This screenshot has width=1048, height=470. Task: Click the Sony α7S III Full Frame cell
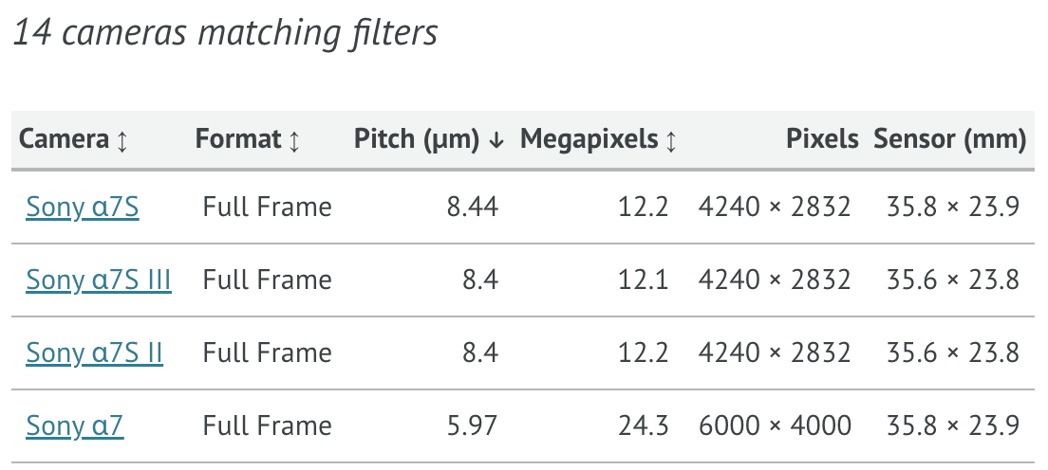[267, 280]
